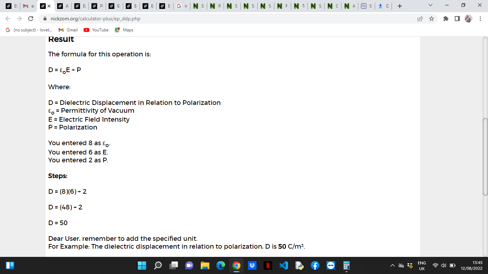
Task: Click the formula 'D = εoE + P'
Action: coord(65,70)
